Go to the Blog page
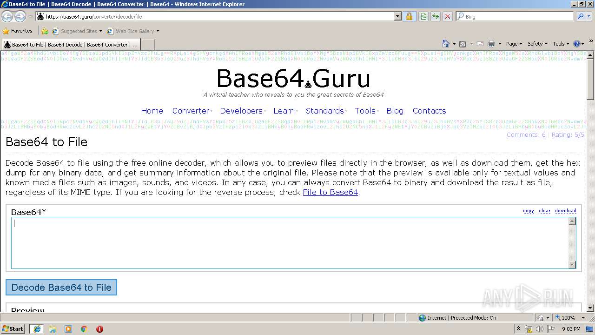The height and width of the screenshot is (335, 595). click(x=395, y=111)
